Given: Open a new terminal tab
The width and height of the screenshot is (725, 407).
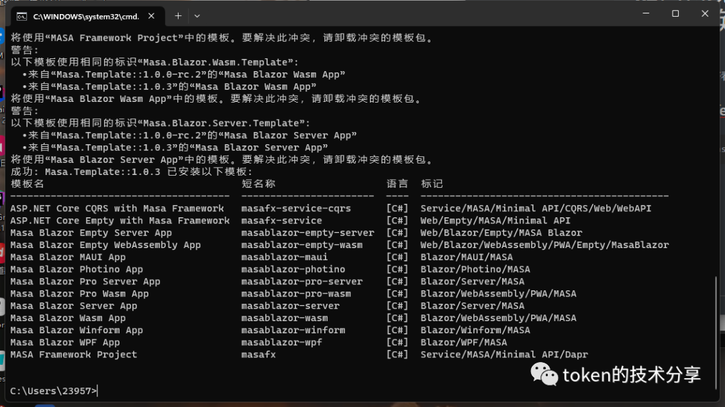Looking at the screenshot, I should pyautogui.click(x=178, y=16).
